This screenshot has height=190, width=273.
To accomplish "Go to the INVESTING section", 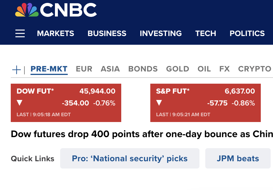I will point(161,33).
